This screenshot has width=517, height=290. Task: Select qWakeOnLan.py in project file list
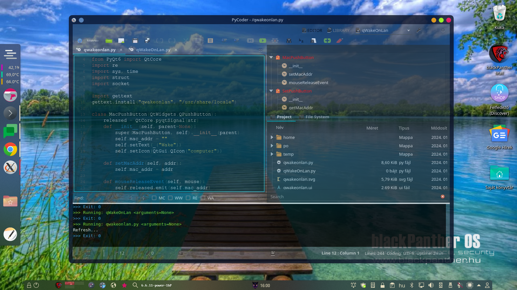click(299, 171)
